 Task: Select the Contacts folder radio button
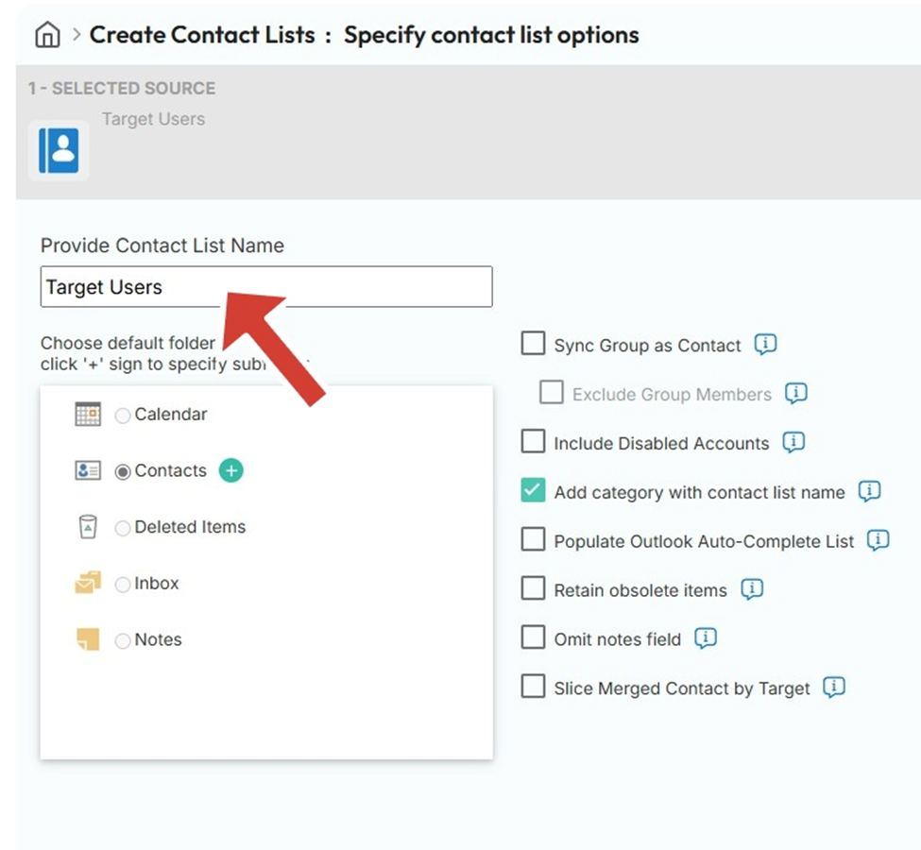(x=122, y=472)
